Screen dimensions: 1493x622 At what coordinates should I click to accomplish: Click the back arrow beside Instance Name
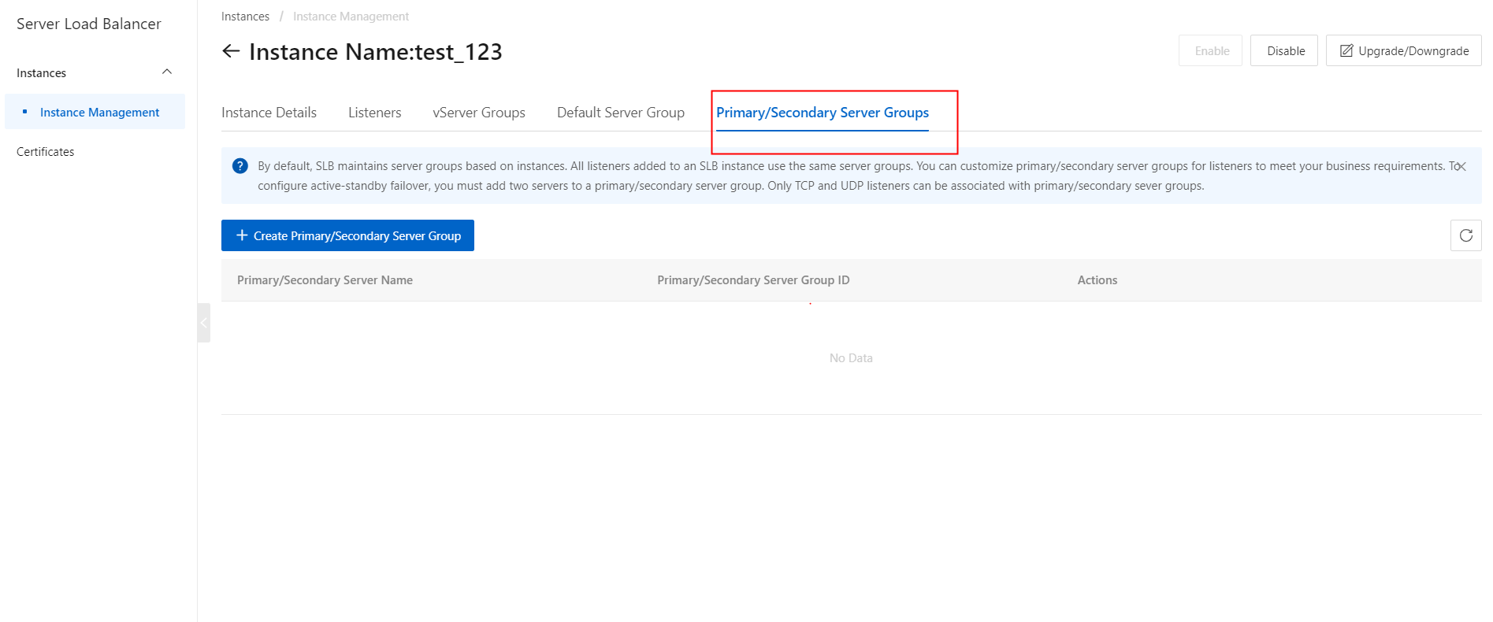(231, 51)
